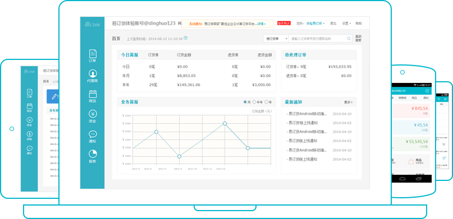Click the lowest data point on the chart
Image resolution: width=453 pixels, height=219 pixels.
[179, 156]
